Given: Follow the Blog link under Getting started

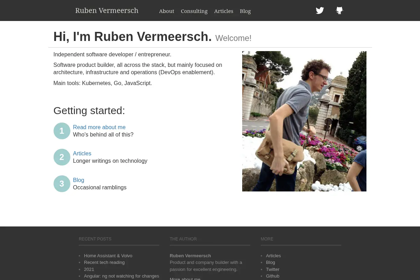Looking at the screenshot, I should click(x=78, y=180).
